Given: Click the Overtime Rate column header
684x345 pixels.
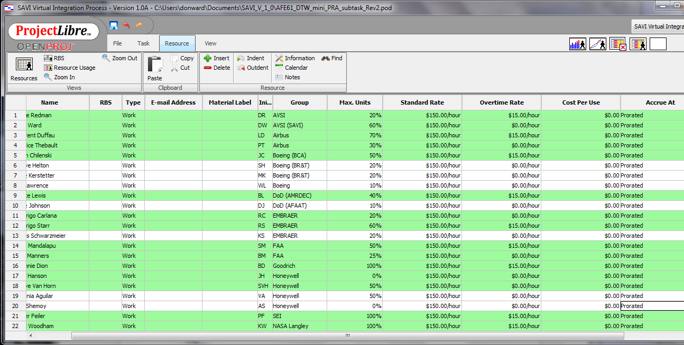Looking at the screenshot, I should click(x=501, y=102).
